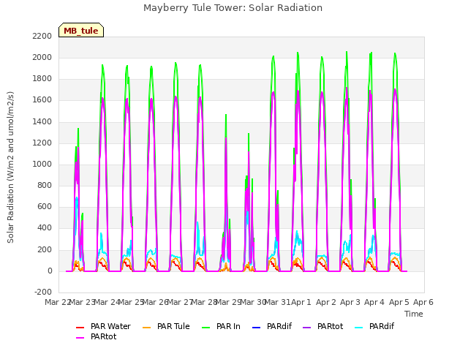
Task: Click the 'Apr 6' x-axis date label
Action: (x=423, y=302)
